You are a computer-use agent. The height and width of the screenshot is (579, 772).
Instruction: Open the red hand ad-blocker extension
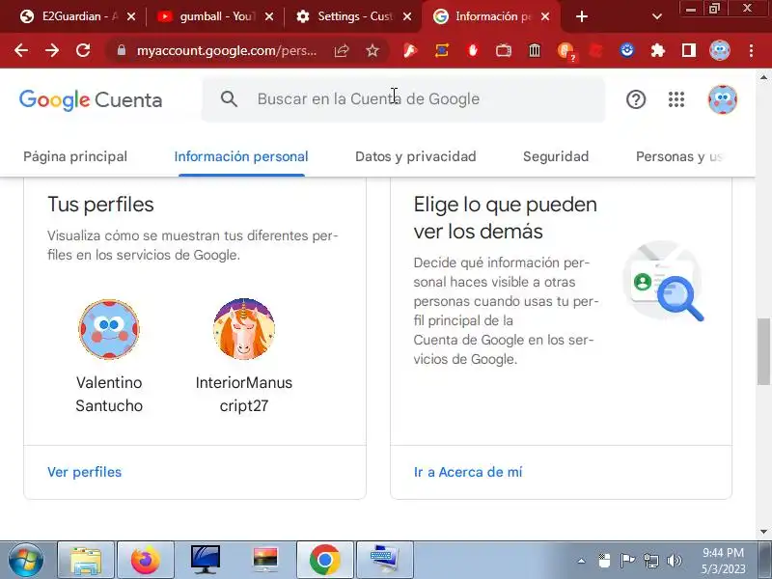pyautogui.click(x=473, y=50)
